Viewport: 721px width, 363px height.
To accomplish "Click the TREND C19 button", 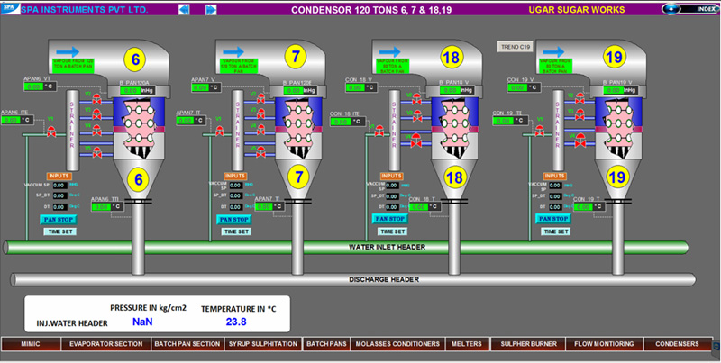I will (516, 47).
